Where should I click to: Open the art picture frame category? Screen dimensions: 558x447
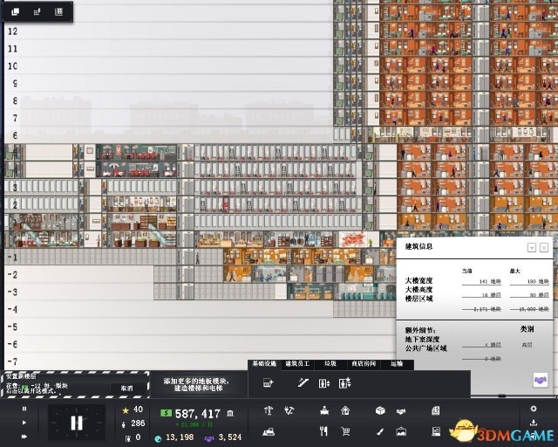[401, 431]
